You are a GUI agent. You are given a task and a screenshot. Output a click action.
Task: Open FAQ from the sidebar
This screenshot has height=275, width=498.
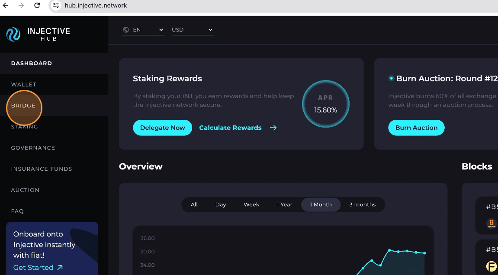tap(54, 211)
